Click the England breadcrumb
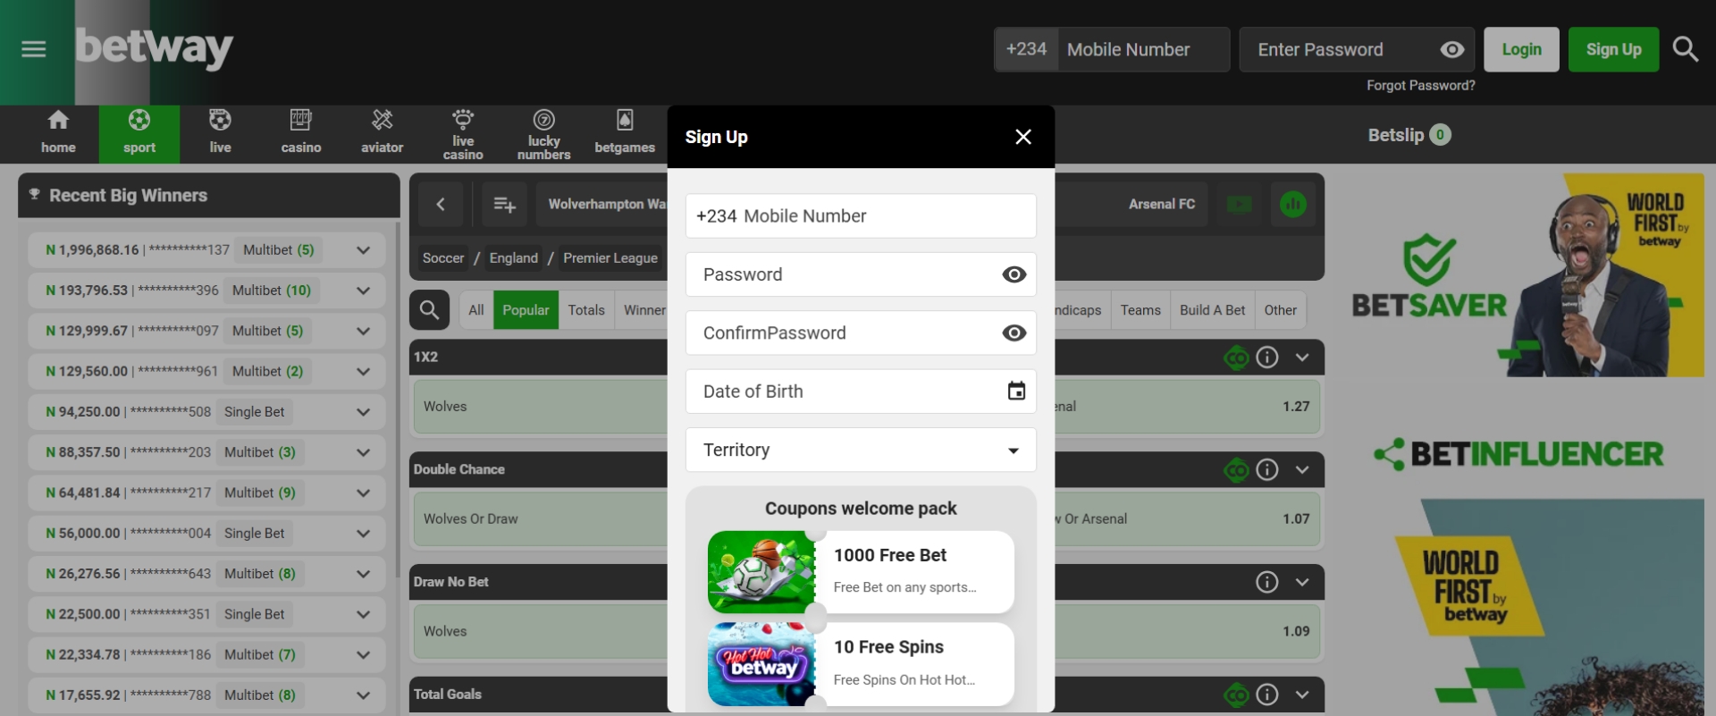Viewport: 1716px width, 716px height. pos(513,258)
